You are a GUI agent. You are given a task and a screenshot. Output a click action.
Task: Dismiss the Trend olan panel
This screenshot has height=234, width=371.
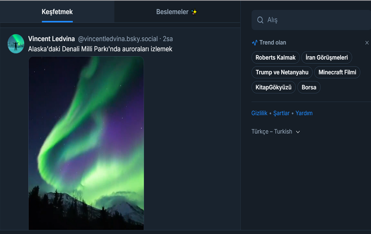[366, 43]
